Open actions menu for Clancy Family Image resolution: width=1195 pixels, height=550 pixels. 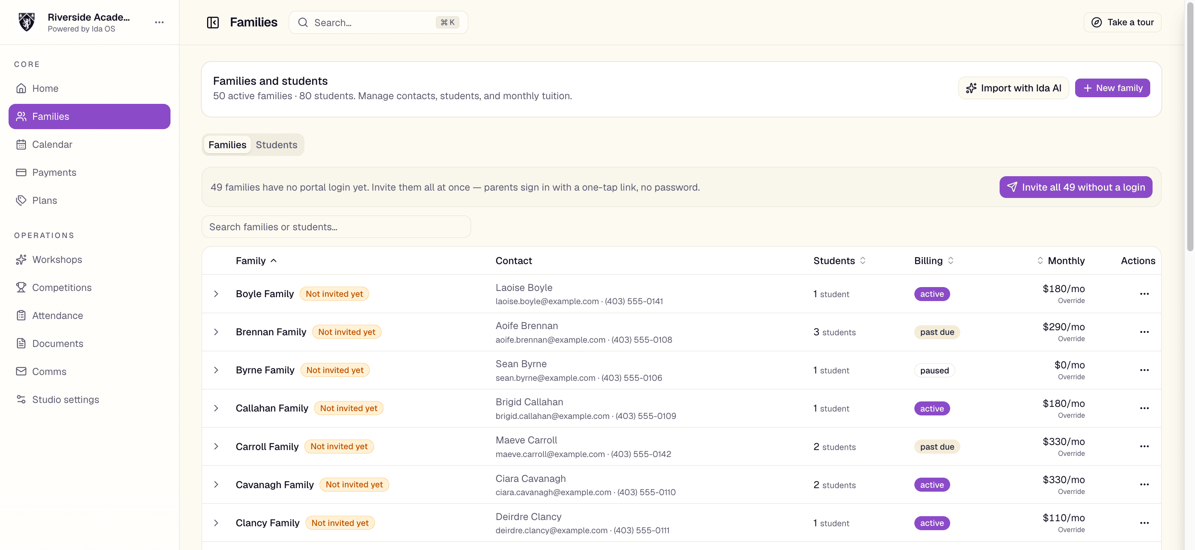[x=1144, y=523]
